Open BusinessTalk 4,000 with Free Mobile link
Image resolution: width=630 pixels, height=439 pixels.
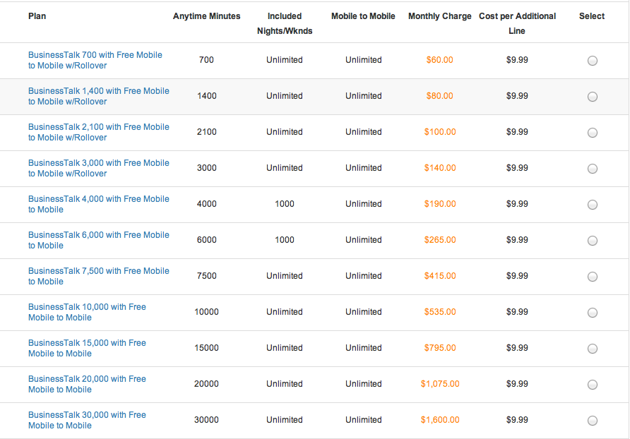(99, 204)
